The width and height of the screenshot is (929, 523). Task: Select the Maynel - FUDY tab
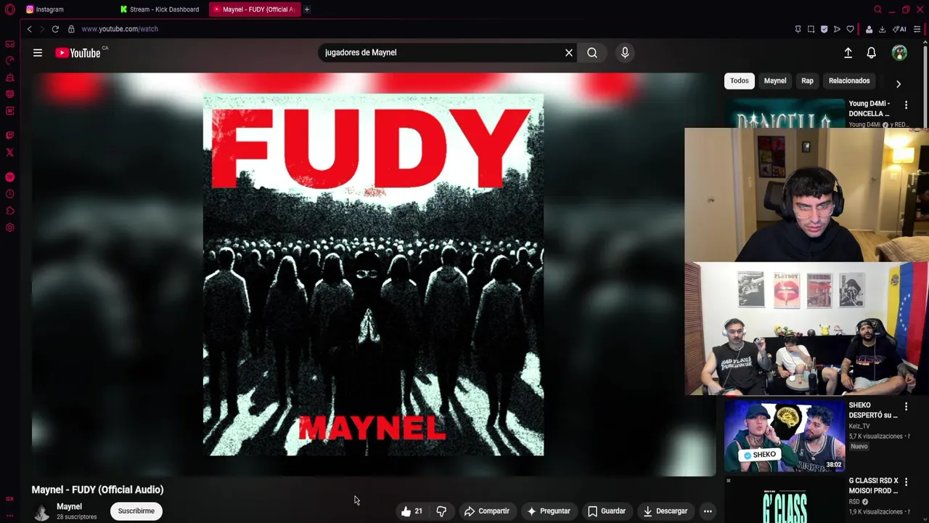pos(255,9)
